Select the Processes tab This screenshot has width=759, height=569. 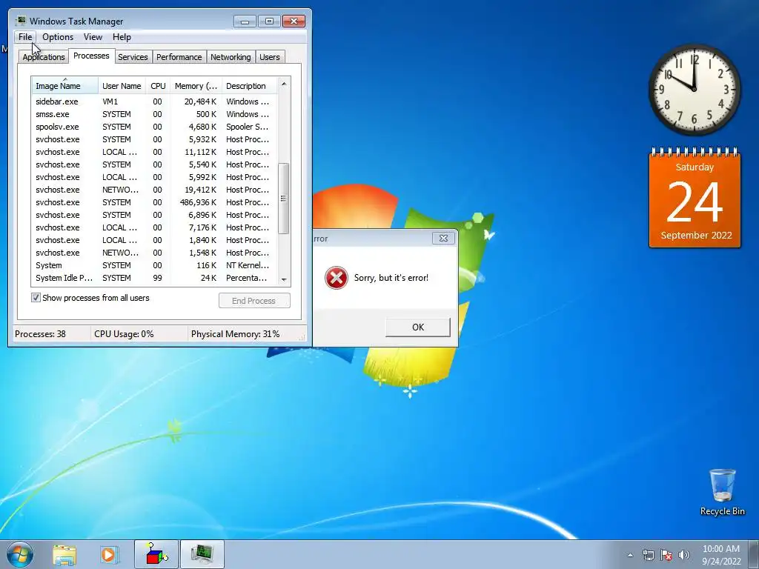click(91, 56)
